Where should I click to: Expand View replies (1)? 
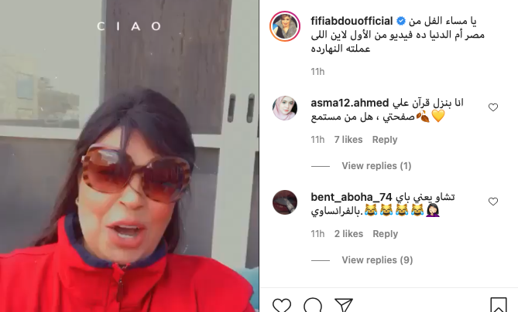click(376, 166)
